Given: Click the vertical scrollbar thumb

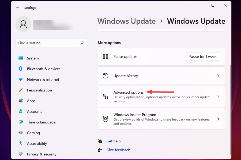Looking at the screenshot, I should tap(230, 110).
